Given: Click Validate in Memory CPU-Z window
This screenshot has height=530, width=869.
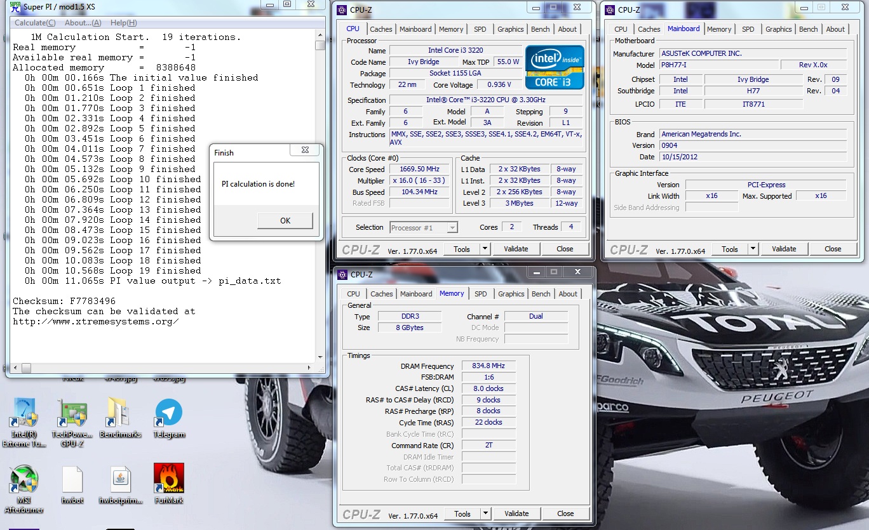Looking at the screenshot, I should [516, 513].
